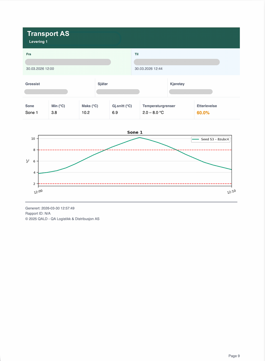Click the peak of the green temperature curve
This screenshot has width=265, height=361.
(x=140, y=137)
